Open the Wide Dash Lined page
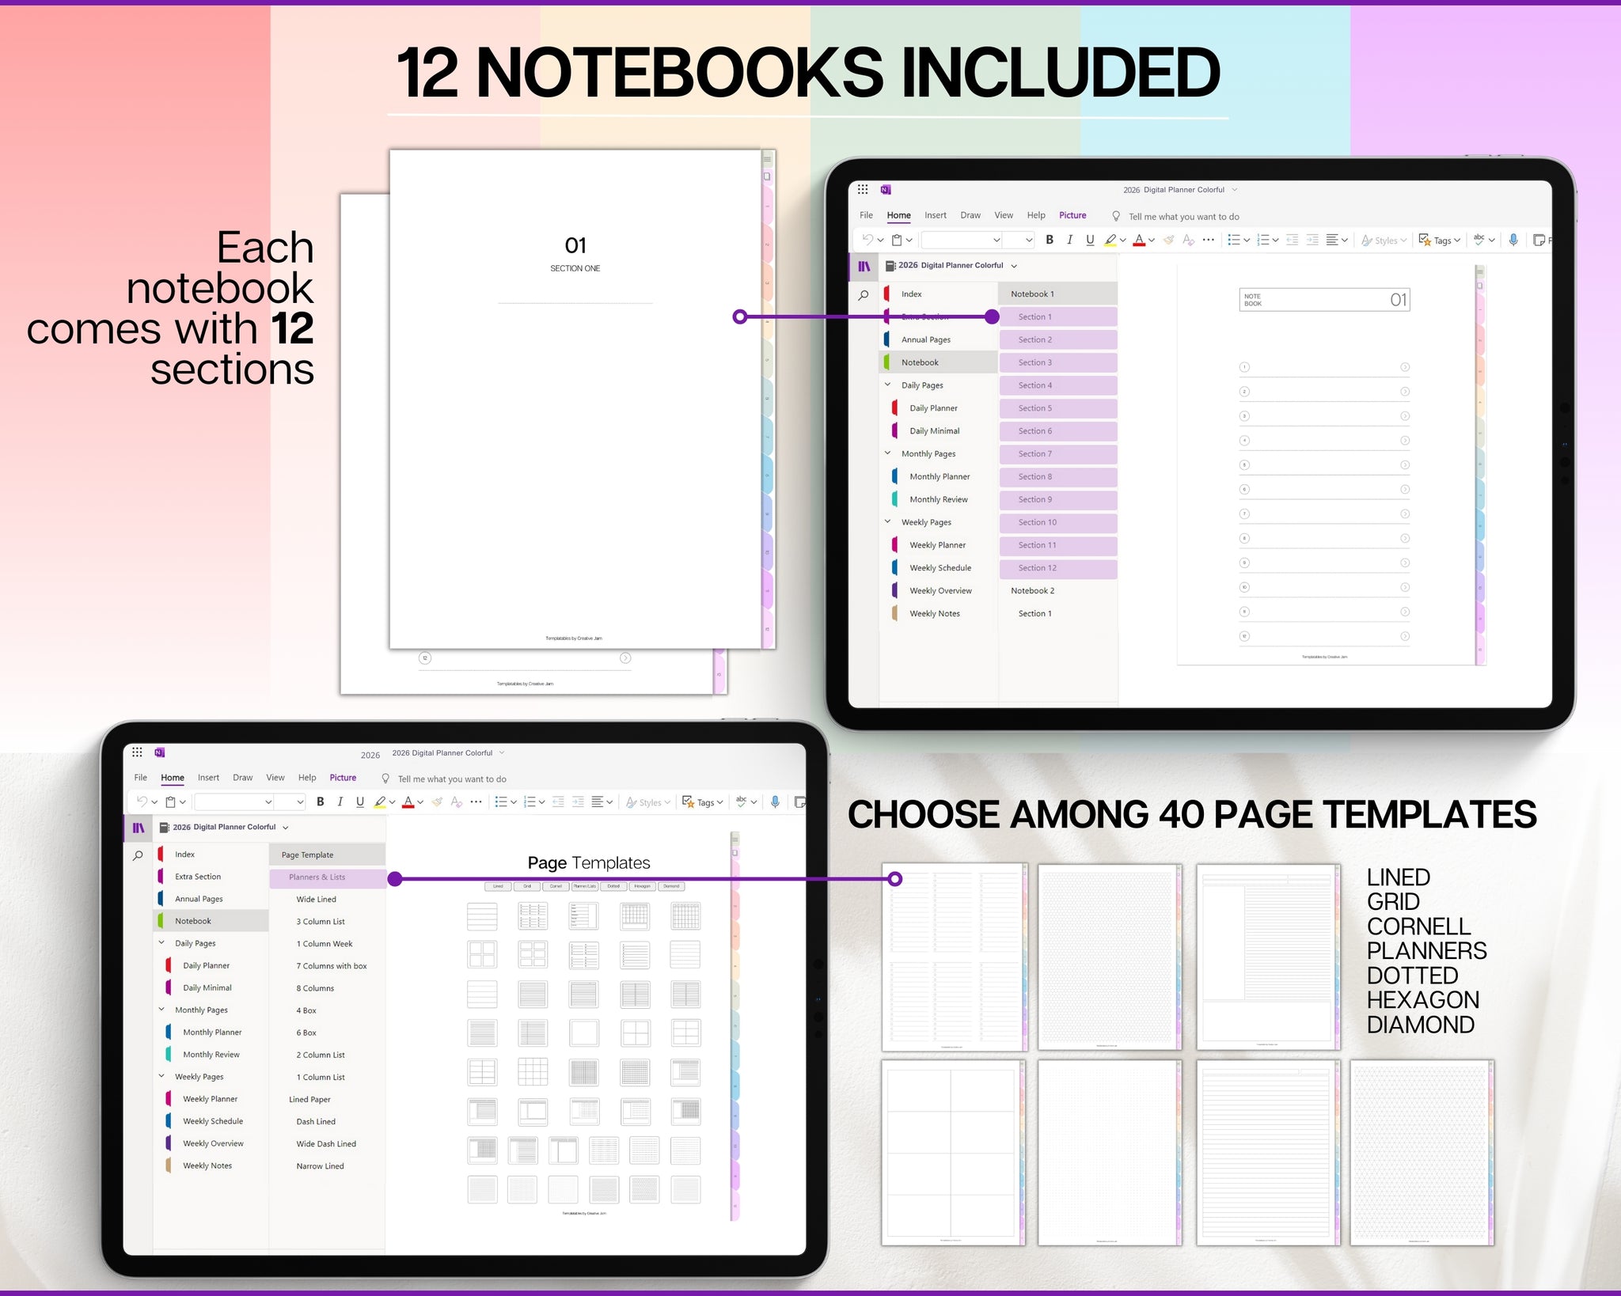This screenshot has width=1621, height=1296. [x=326, y=1144]
